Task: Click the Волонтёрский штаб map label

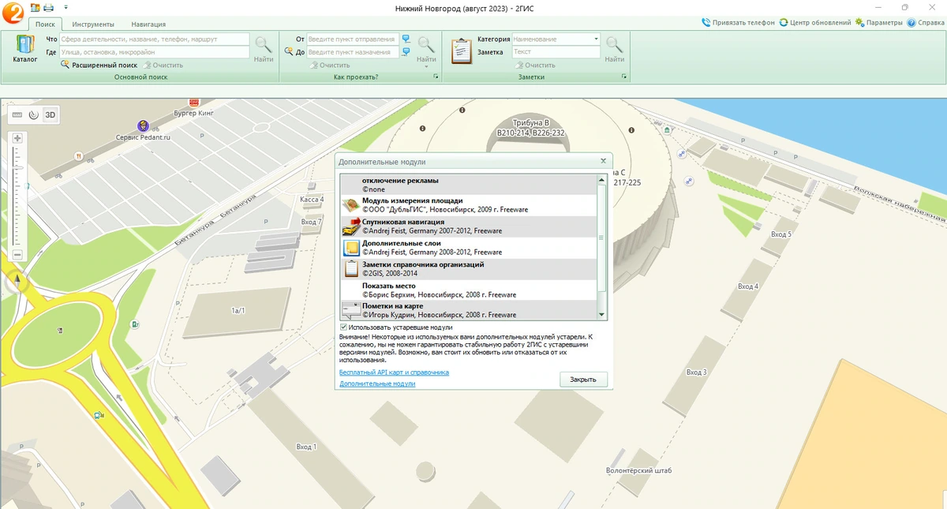Action: [x=638, y=470]
